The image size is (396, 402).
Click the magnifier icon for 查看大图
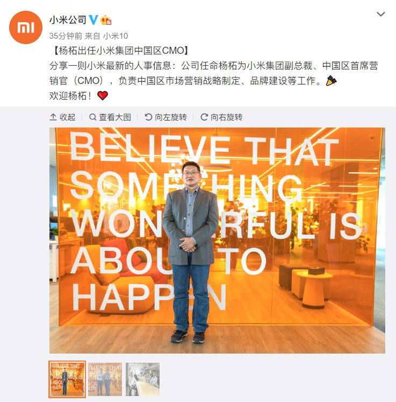[x=92, y=117]
